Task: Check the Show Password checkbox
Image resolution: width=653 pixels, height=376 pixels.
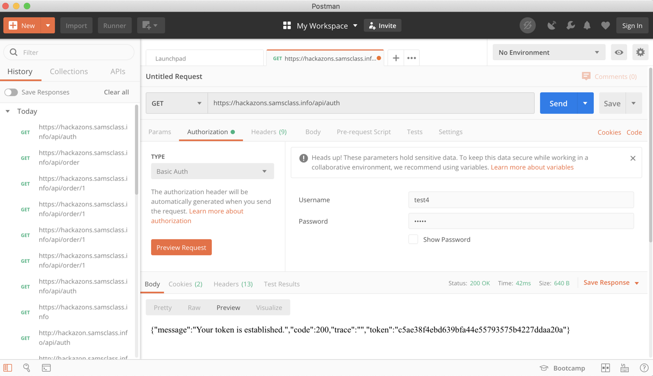Action: (x=413, y=239)
